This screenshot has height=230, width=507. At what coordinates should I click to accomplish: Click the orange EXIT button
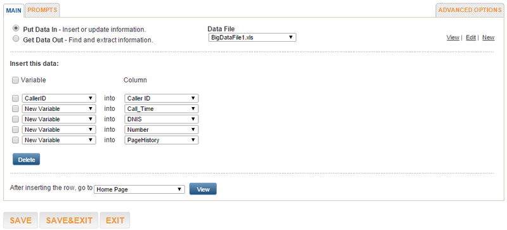coord(115,220)
